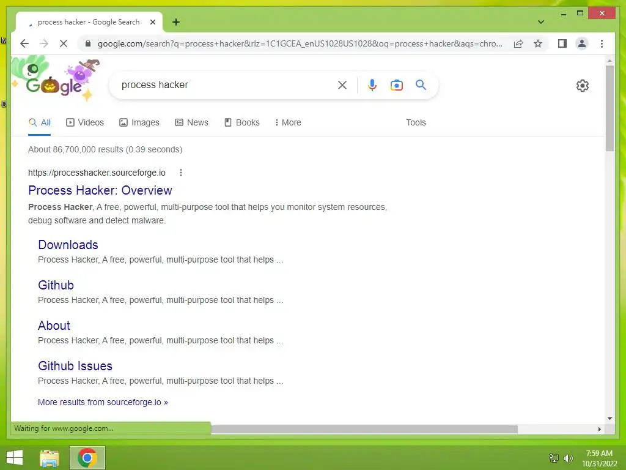Image resolution: width=626 pixels, height=470 pixels.
Task: Bookmark this page with the star icon
Action: [538, 43]
